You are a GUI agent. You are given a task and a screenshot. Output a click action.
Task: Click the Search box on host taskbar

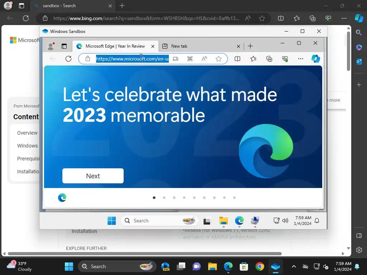117,266
